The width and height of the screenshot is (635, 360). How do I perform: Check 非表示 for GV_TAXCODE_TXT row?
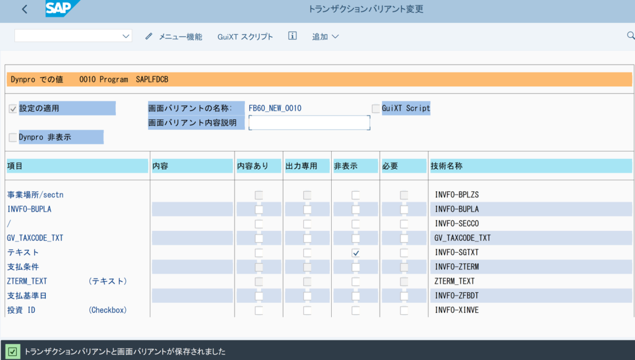pyautogui.click(x=355, y=238)
